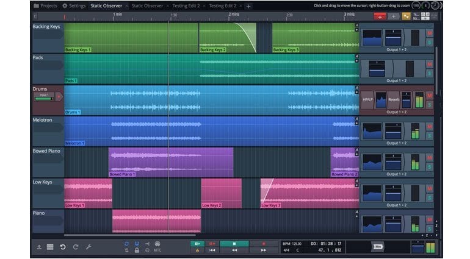Click the master level meter
The width and height of the screenshot is (470, 259).
pyautogui.click(x=430, y=247)
